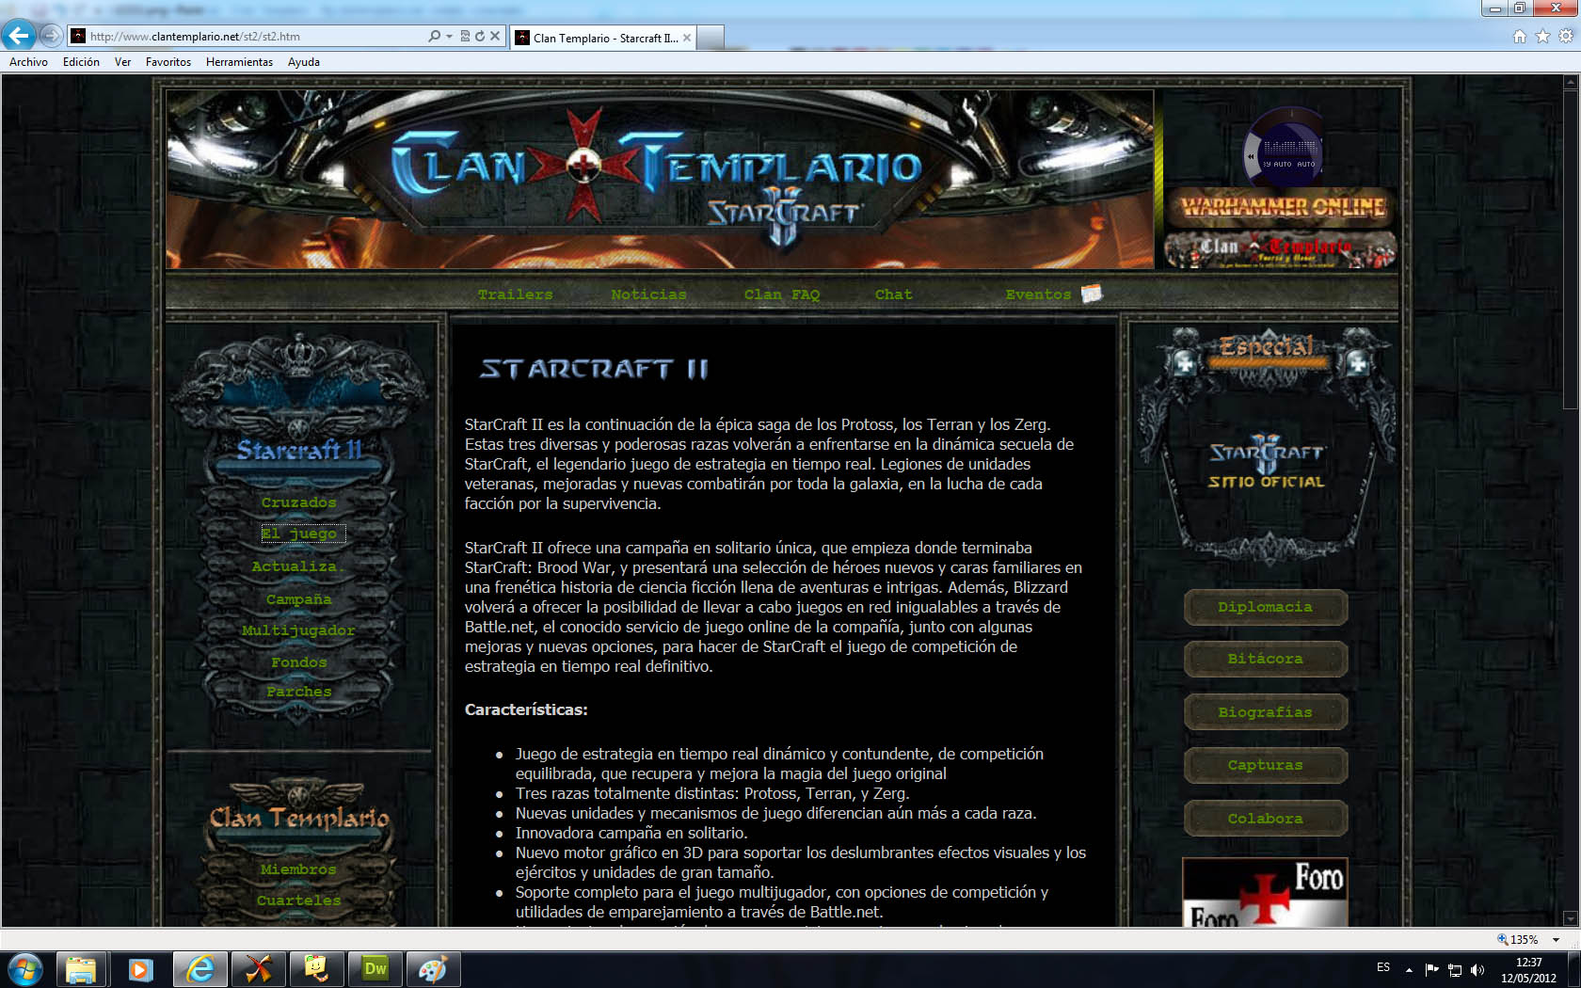The image size is (1581, 988).
Task: Open the Herramientas menu
Action: 239,62
